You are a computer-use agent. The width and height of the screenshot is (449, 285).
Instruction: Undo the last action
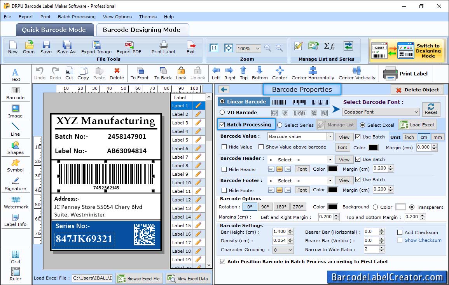coord(40,73)
